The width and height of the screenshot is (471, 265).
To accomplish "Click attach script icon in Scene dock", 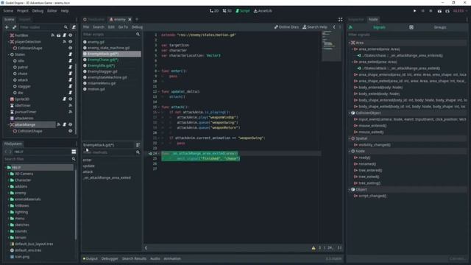I will click(x=74, y=27).
